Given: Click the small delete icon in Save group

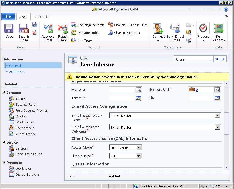Looking at the screenshot, I should (34, 32).
